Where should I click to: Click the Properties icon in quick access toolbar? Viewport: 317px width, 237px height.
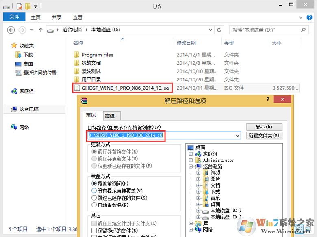pyautogui.click(x=19, y=6)
